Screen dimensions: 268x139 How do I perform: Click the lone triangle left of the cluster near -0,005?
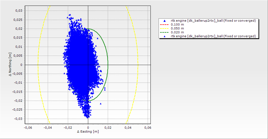[x=64, y=73]
